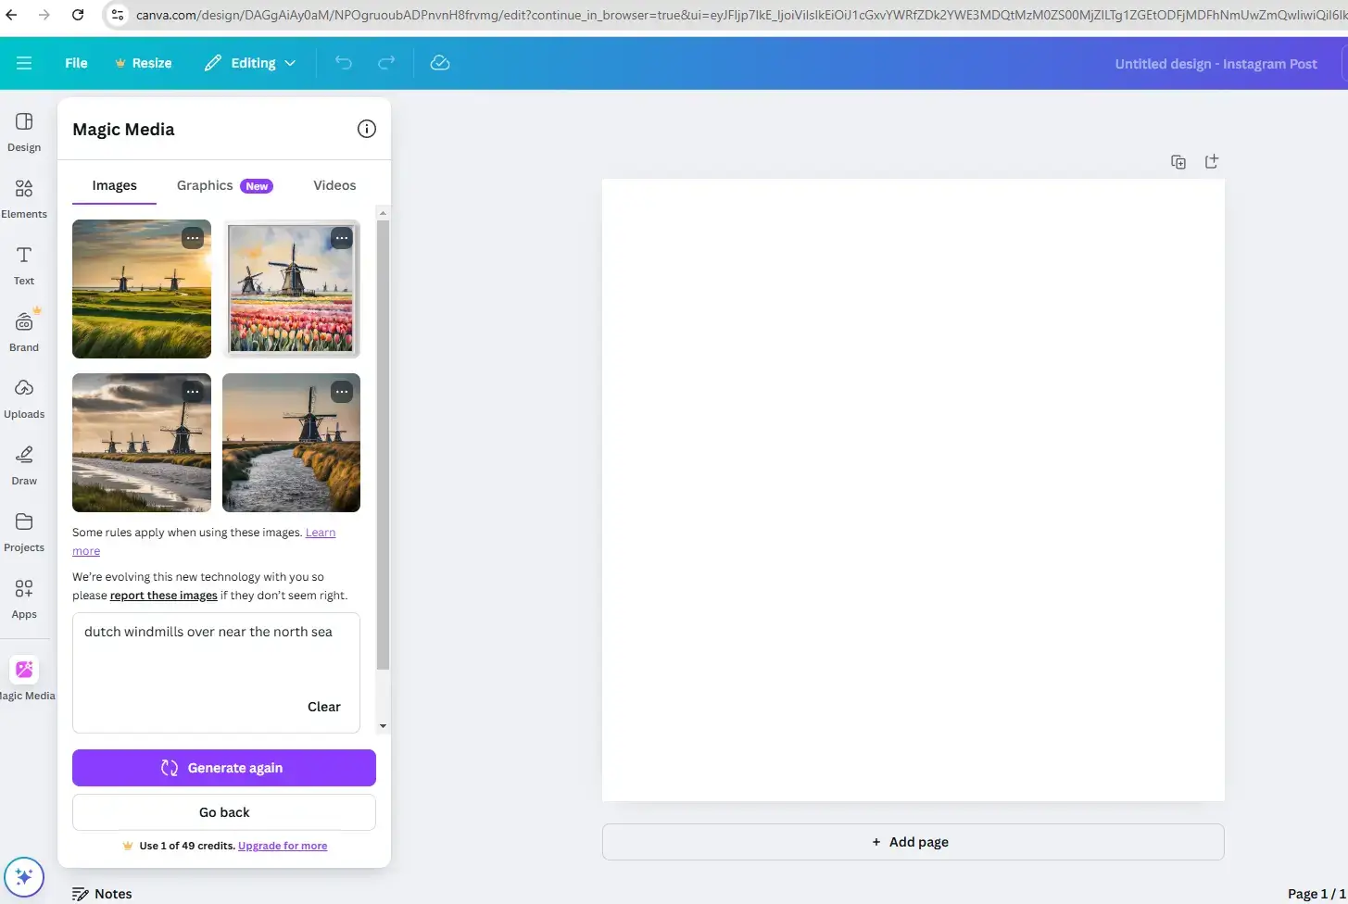The height and width of the screenshot is (904, 1348).
Task: Open the Canva AI assistant sparkle icon
Action: (24, 876)
